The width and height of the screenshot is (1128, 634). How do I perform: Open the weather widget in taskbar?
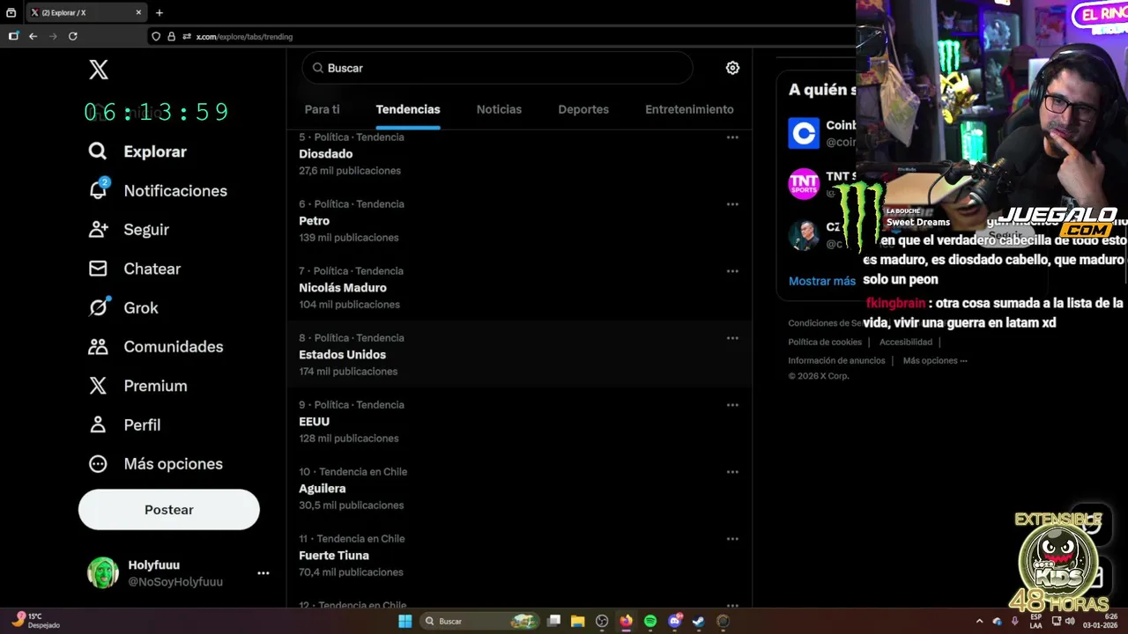tap(37, 621)
